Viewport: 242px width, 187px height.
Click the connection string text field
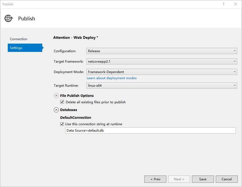point(150,130)
